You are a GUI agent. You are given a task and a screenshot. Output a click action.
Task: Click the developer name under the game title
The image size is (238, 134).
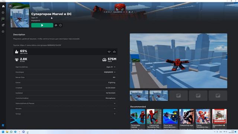click(x=36, y=20)
